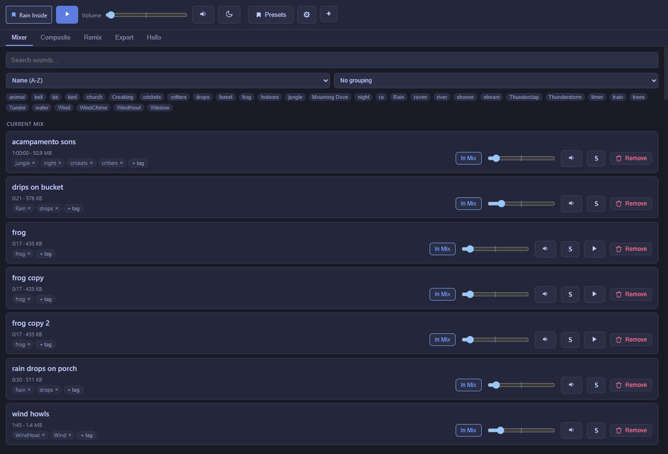Toggle In Mix for rain drops on porch
This screenshot has width=668, height=454.
click(x=469, y=385)
